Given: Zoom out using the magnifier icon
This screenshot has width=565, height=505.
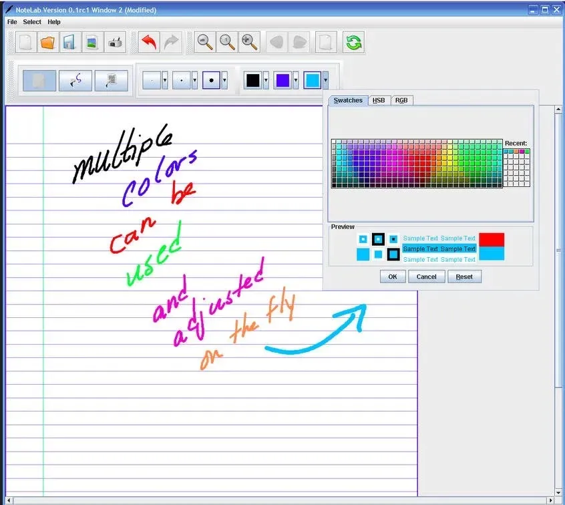Looking at the screenshot, I should click(206, 42).
